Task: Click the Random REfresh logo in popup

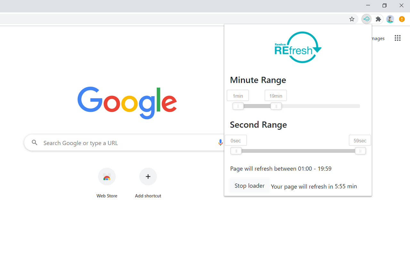Action: 298,47
